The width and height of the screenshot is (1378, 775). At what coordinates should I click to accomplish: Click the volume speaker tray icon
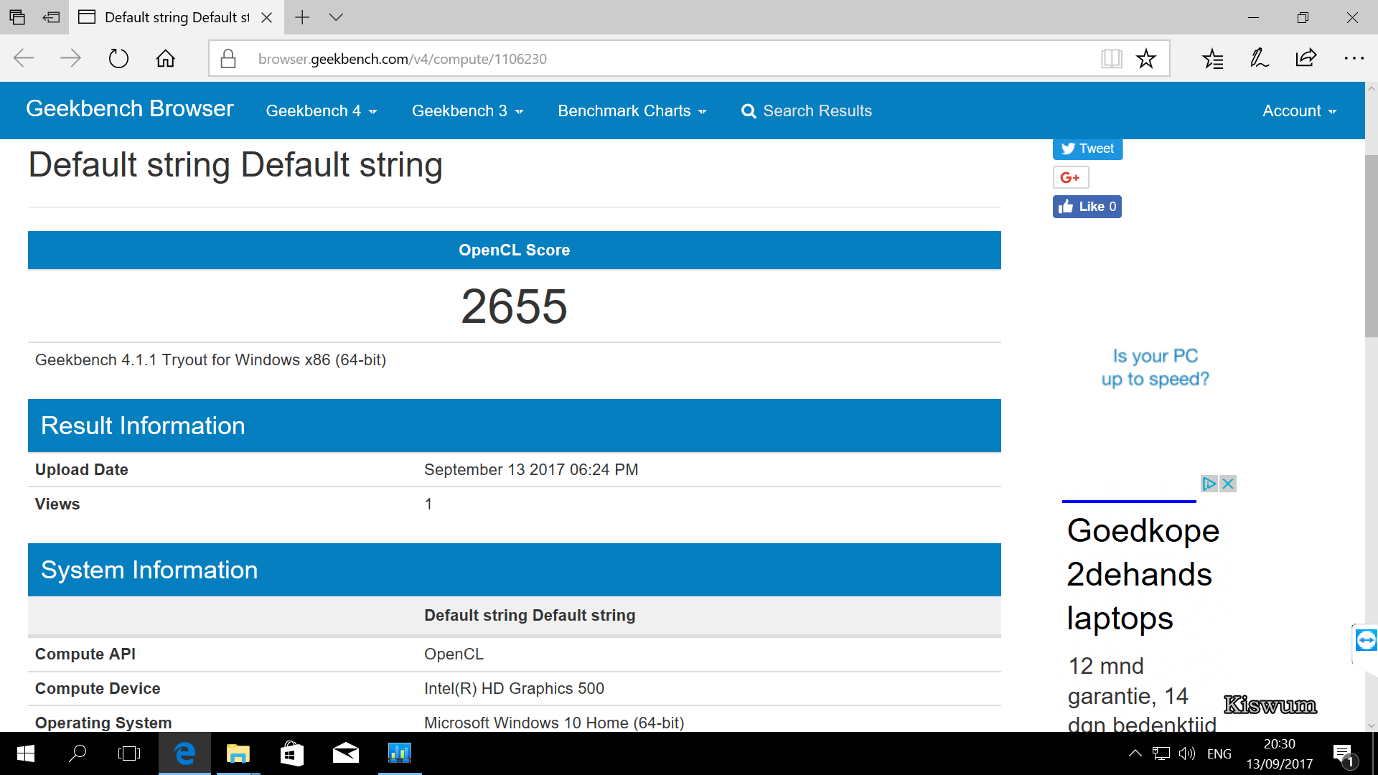[1187, 753]
